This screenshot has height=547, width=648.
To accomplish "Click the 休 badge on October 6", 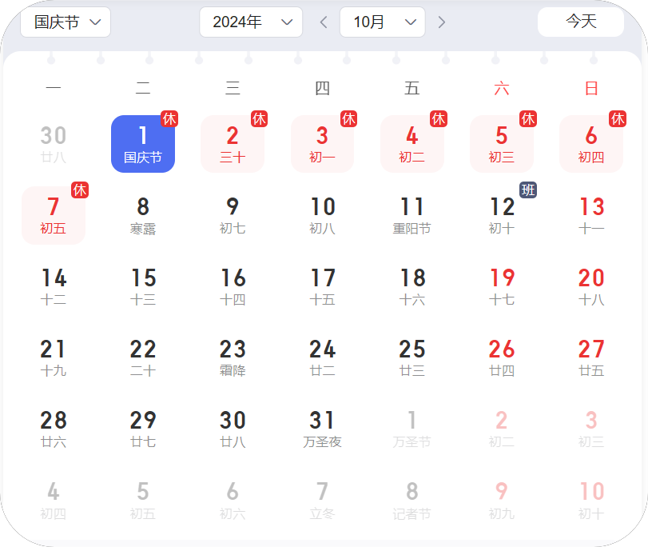I will click(x=618, y=118).
